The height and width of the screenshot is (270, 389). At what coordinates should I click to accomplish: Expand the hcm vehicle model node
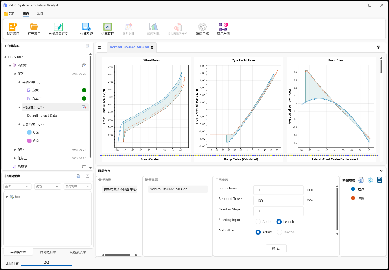click(7, 197)
